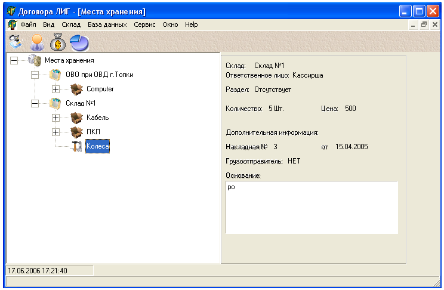The height and width of the screenshot is (290, 444).
Task: Collapse the Склад №1 tree node
Action: [35, 103]
